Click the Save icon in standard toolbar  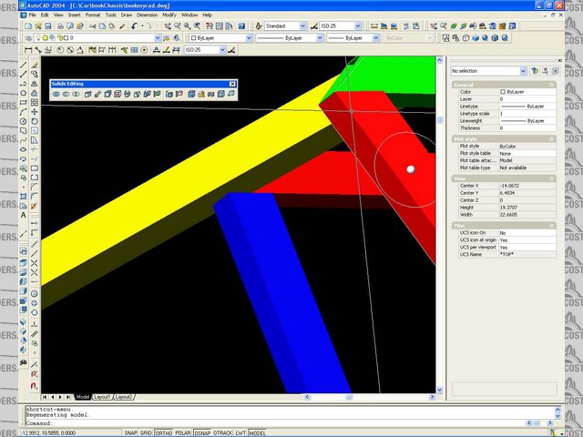pyautogui.click(x=47, y=26)
